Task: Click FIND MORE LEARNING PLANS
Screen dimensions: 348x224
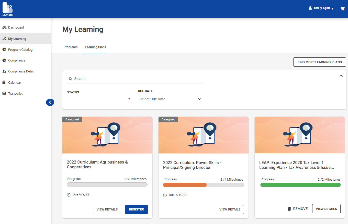Action: 319,62
